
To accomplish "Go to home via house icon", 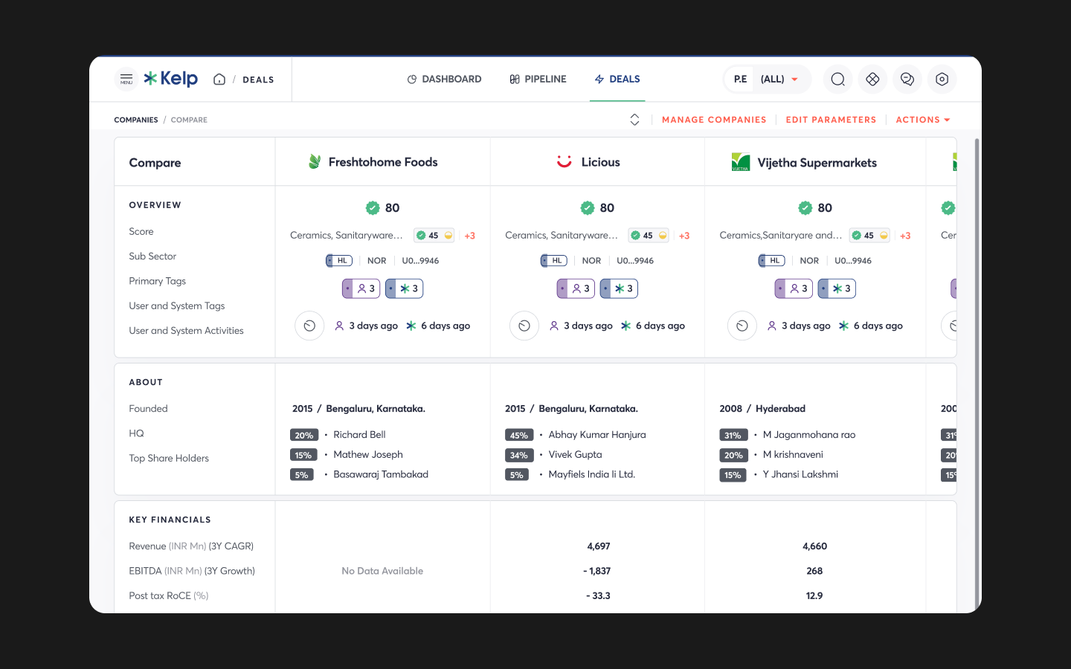I will point(219,80).
